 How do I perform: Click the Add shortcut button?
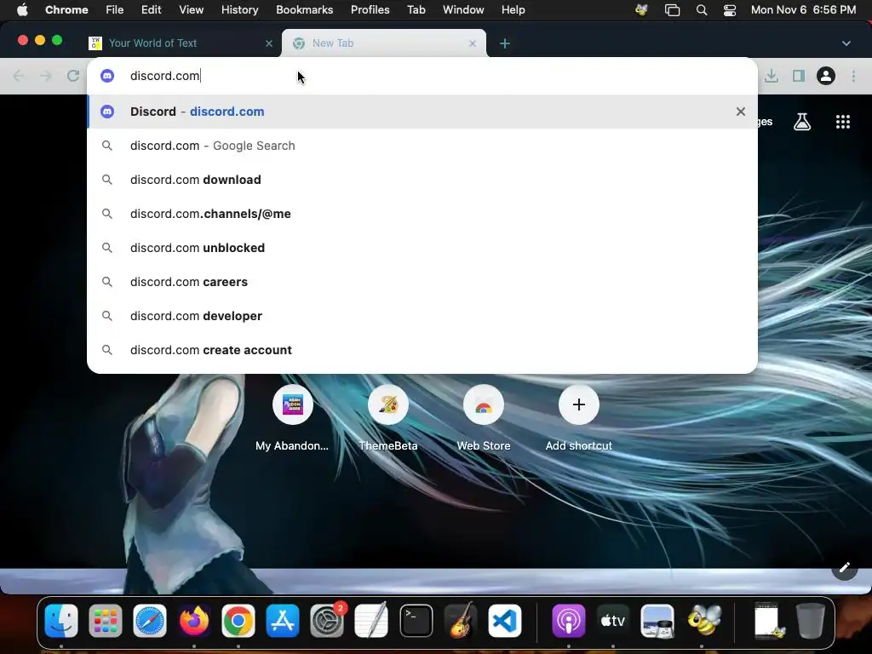point(579,417)
